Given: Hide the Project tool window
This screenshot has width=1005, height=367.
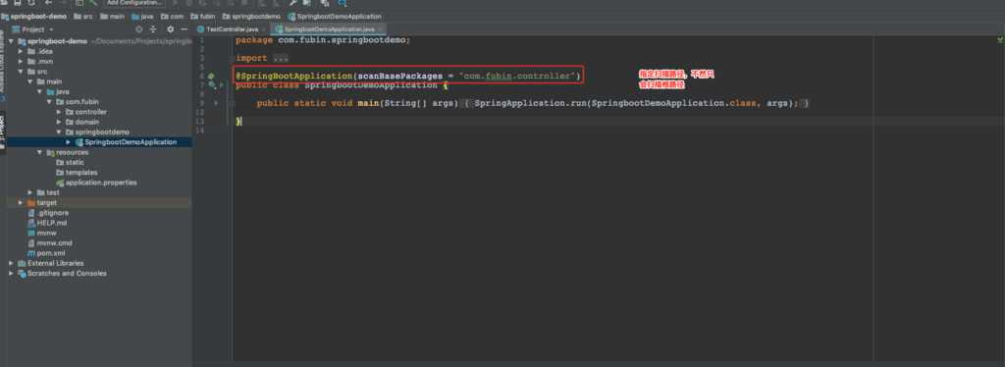Looking at the screenshot, I should tap(184, 29).
